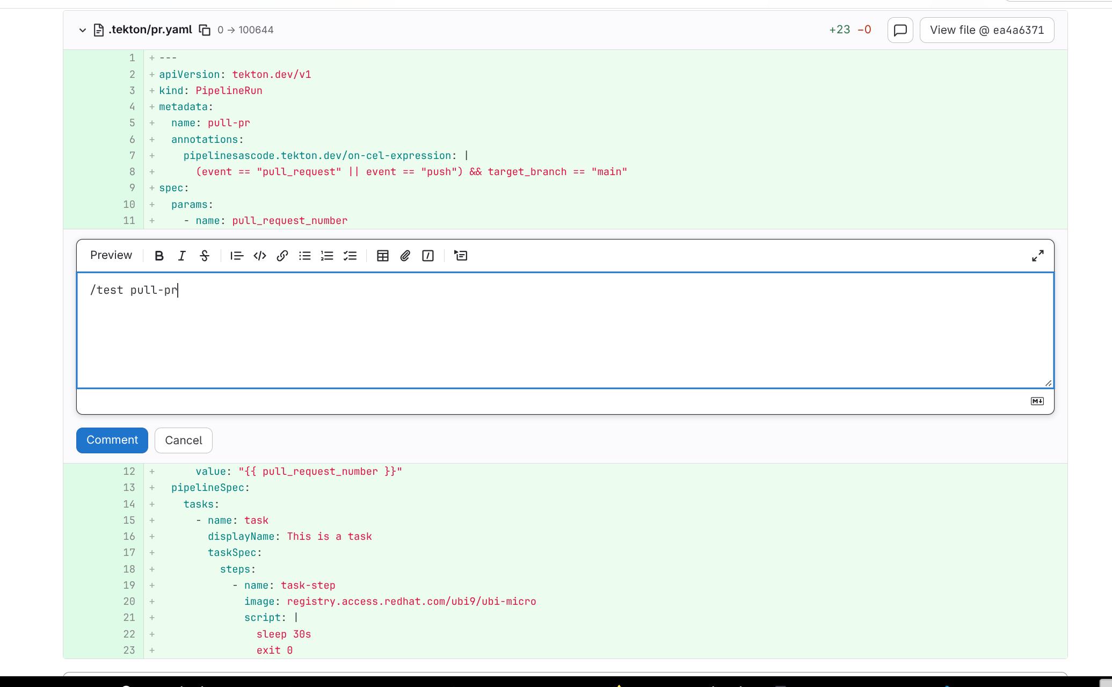Switch to the Preview tab
This screenshot has width=1112, height=687.
[111, 255]
